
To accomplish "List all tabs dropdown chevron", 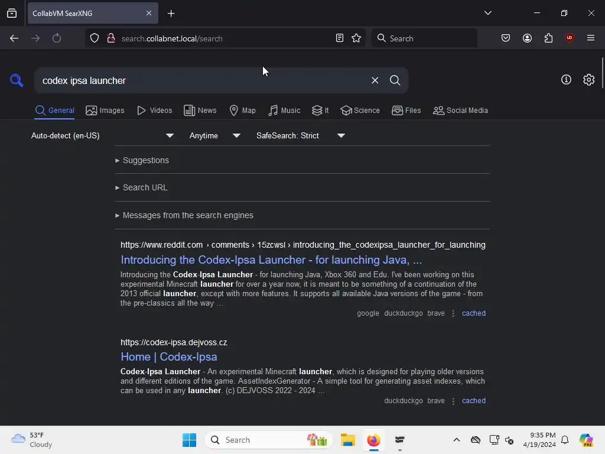I will (487, 13).
